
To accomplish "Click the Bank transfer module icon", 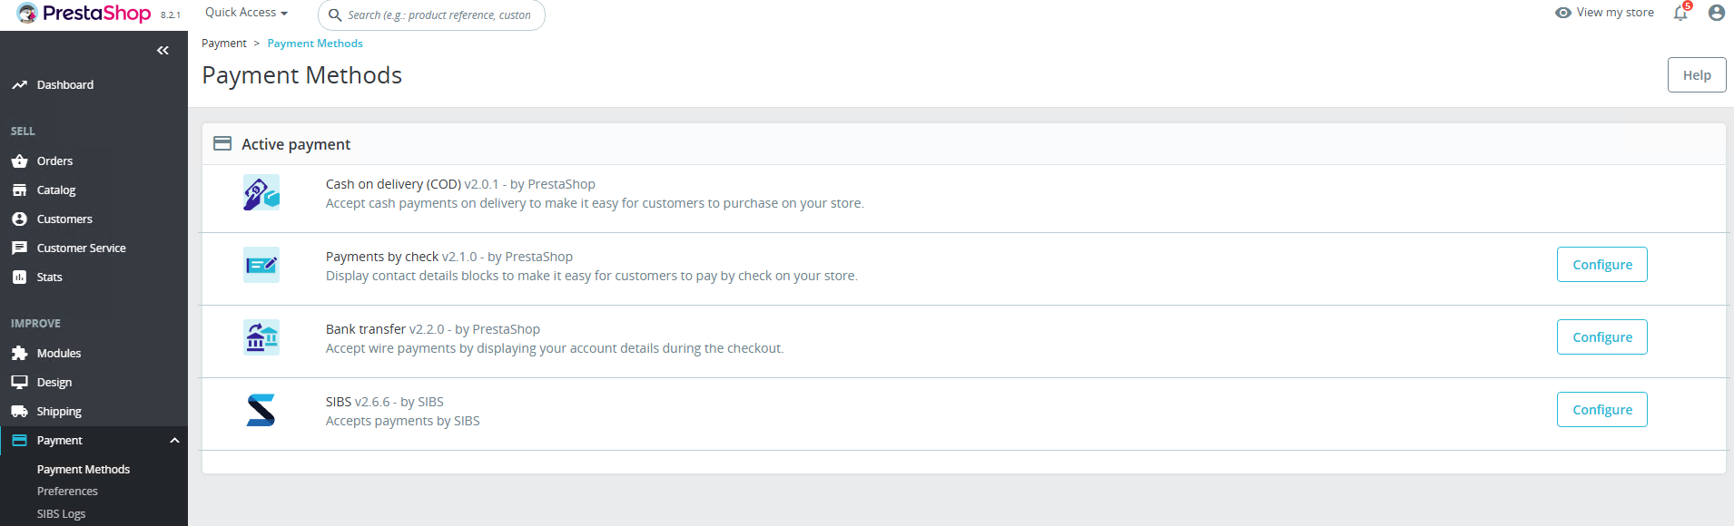I will pos(261,337).
